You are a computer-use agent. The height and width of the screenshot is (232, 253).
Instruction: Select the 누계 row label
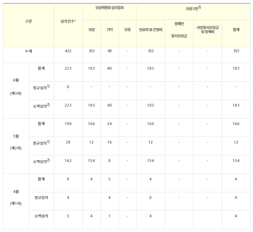(x=28, y=51)
